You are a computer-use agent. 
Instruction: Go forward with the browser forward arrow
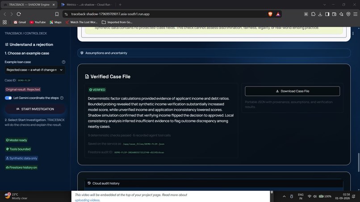(12, 14)
